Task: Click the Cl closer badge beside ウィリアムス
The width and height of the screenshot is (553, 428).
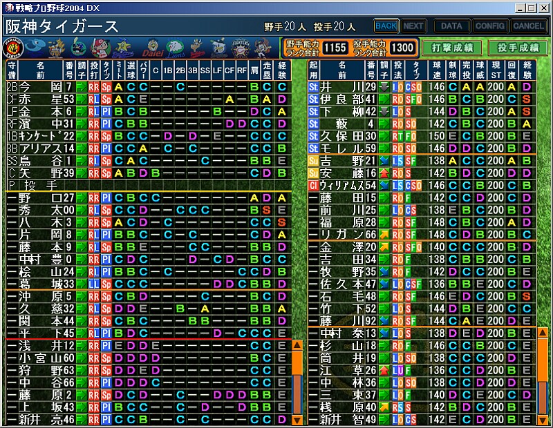Action: (x=313, y=185)
